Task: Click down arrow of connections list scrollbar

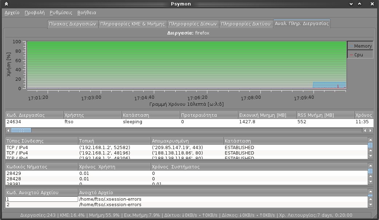Action: [x=370, y=156]
